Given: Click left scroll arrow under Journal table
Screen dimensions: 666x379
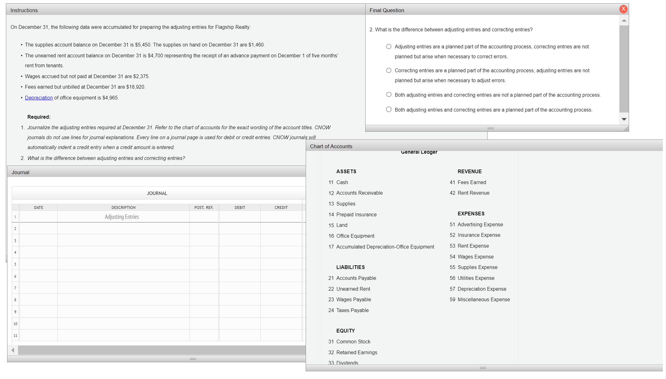Looking at the screenshot, I should tap(13, 350).
